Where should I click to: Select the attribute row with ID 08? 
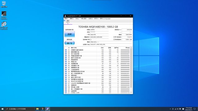[97, 62]
